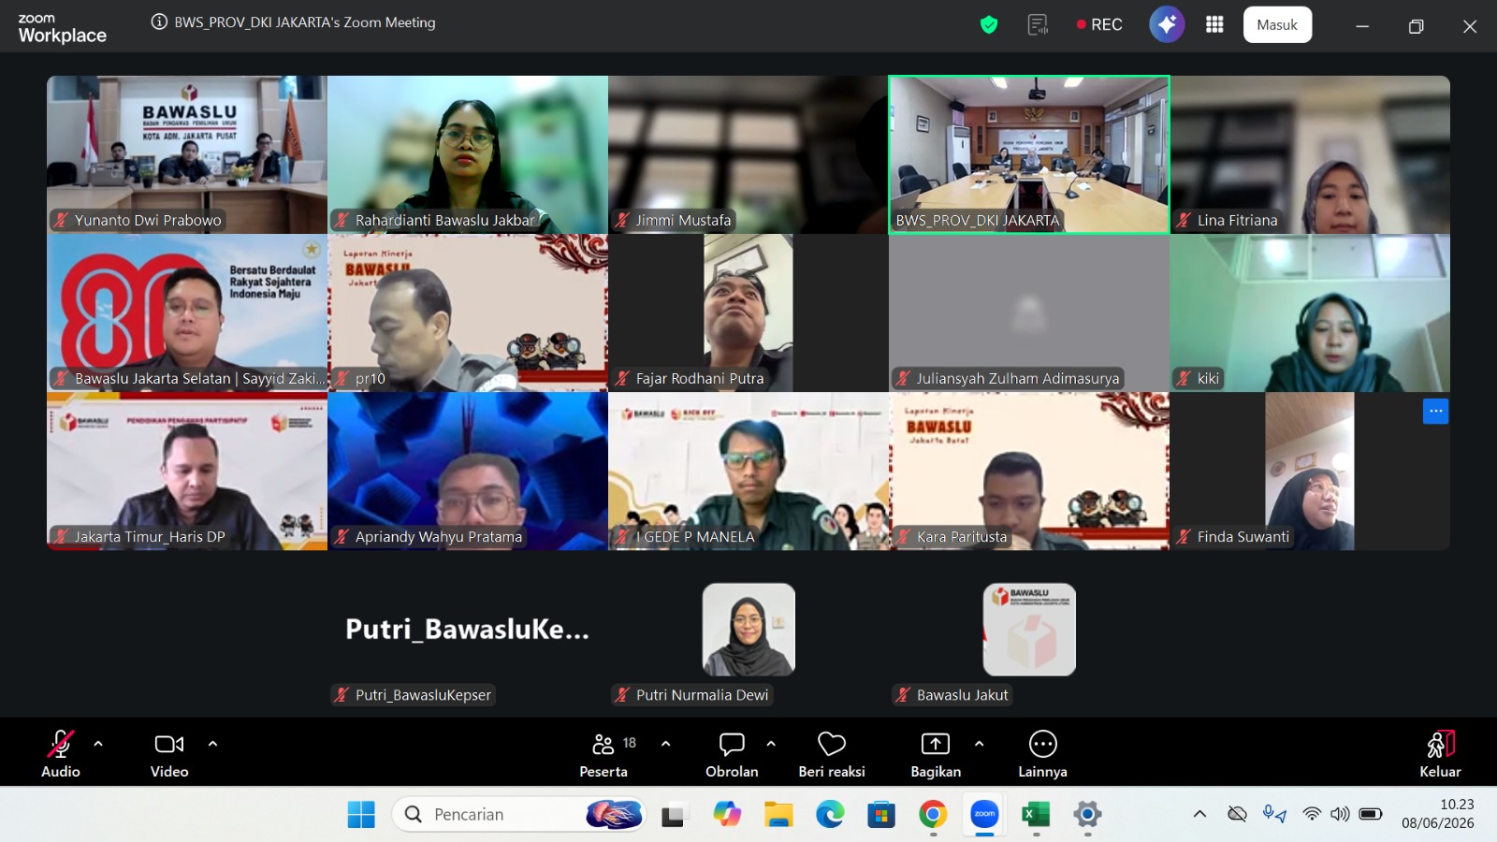This screenshot has height=842, width=1497.
Task: Show hidden system tray icons
Action: [x=1199, y=814]
